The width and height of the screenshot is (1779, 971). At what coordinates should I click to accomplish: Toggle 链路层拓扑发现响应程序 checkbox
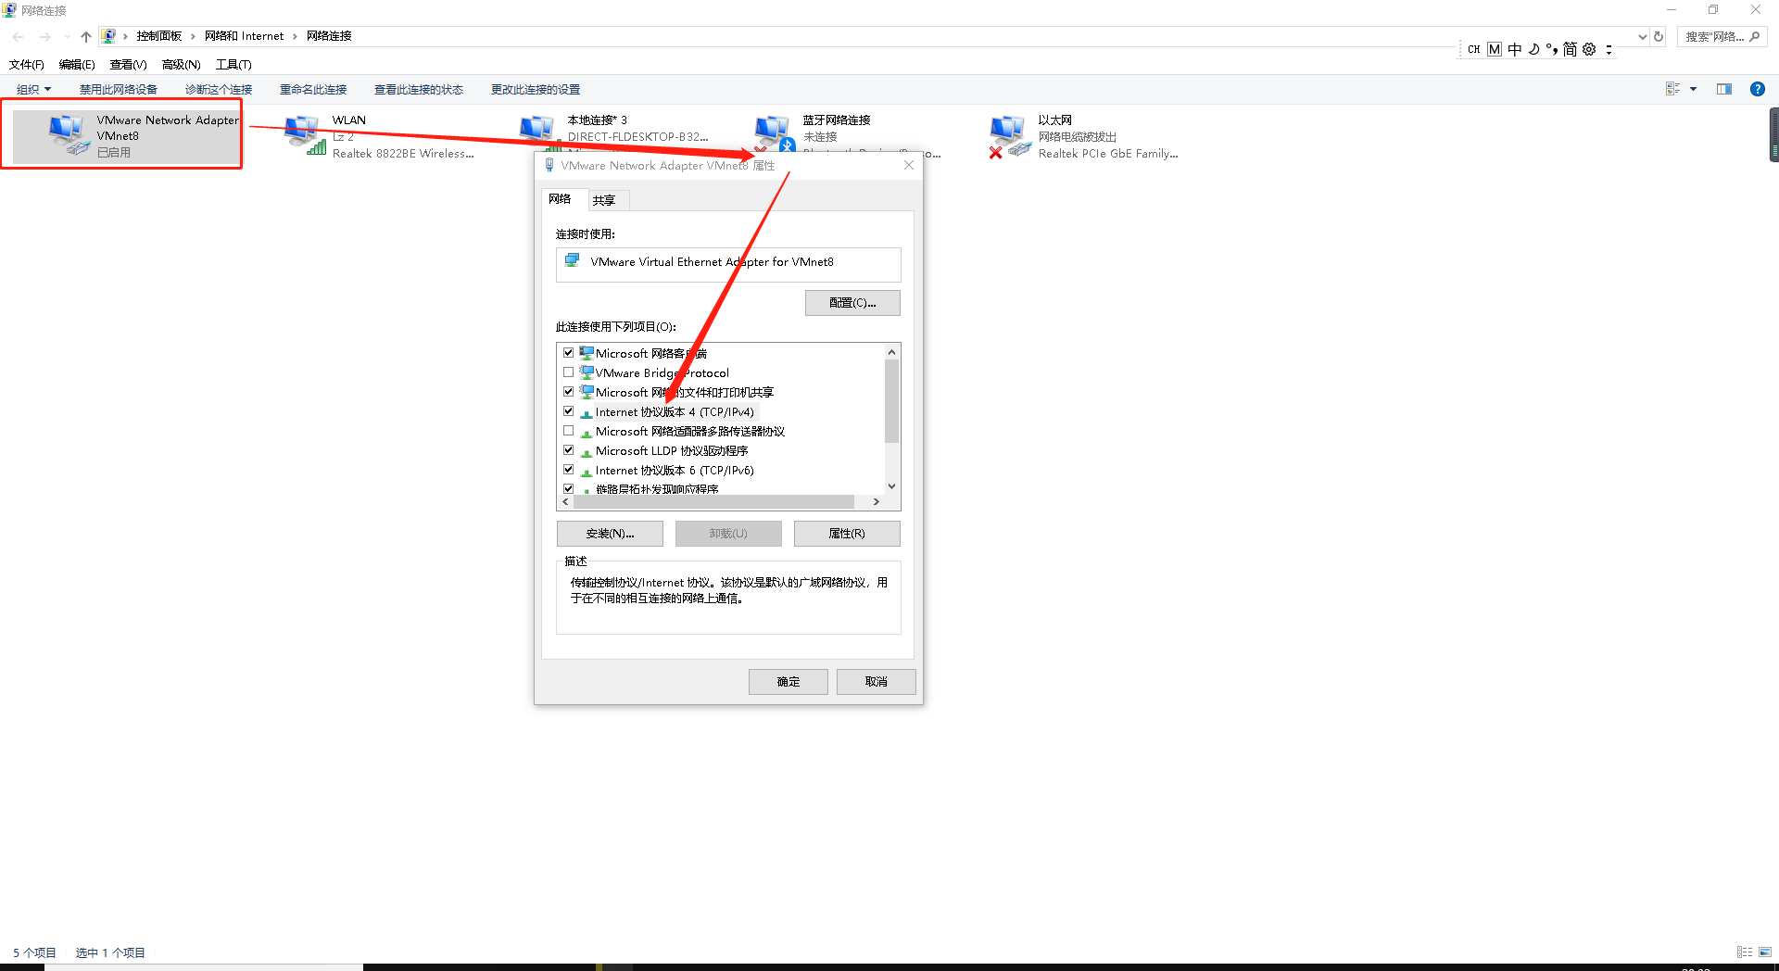point(569,488)
